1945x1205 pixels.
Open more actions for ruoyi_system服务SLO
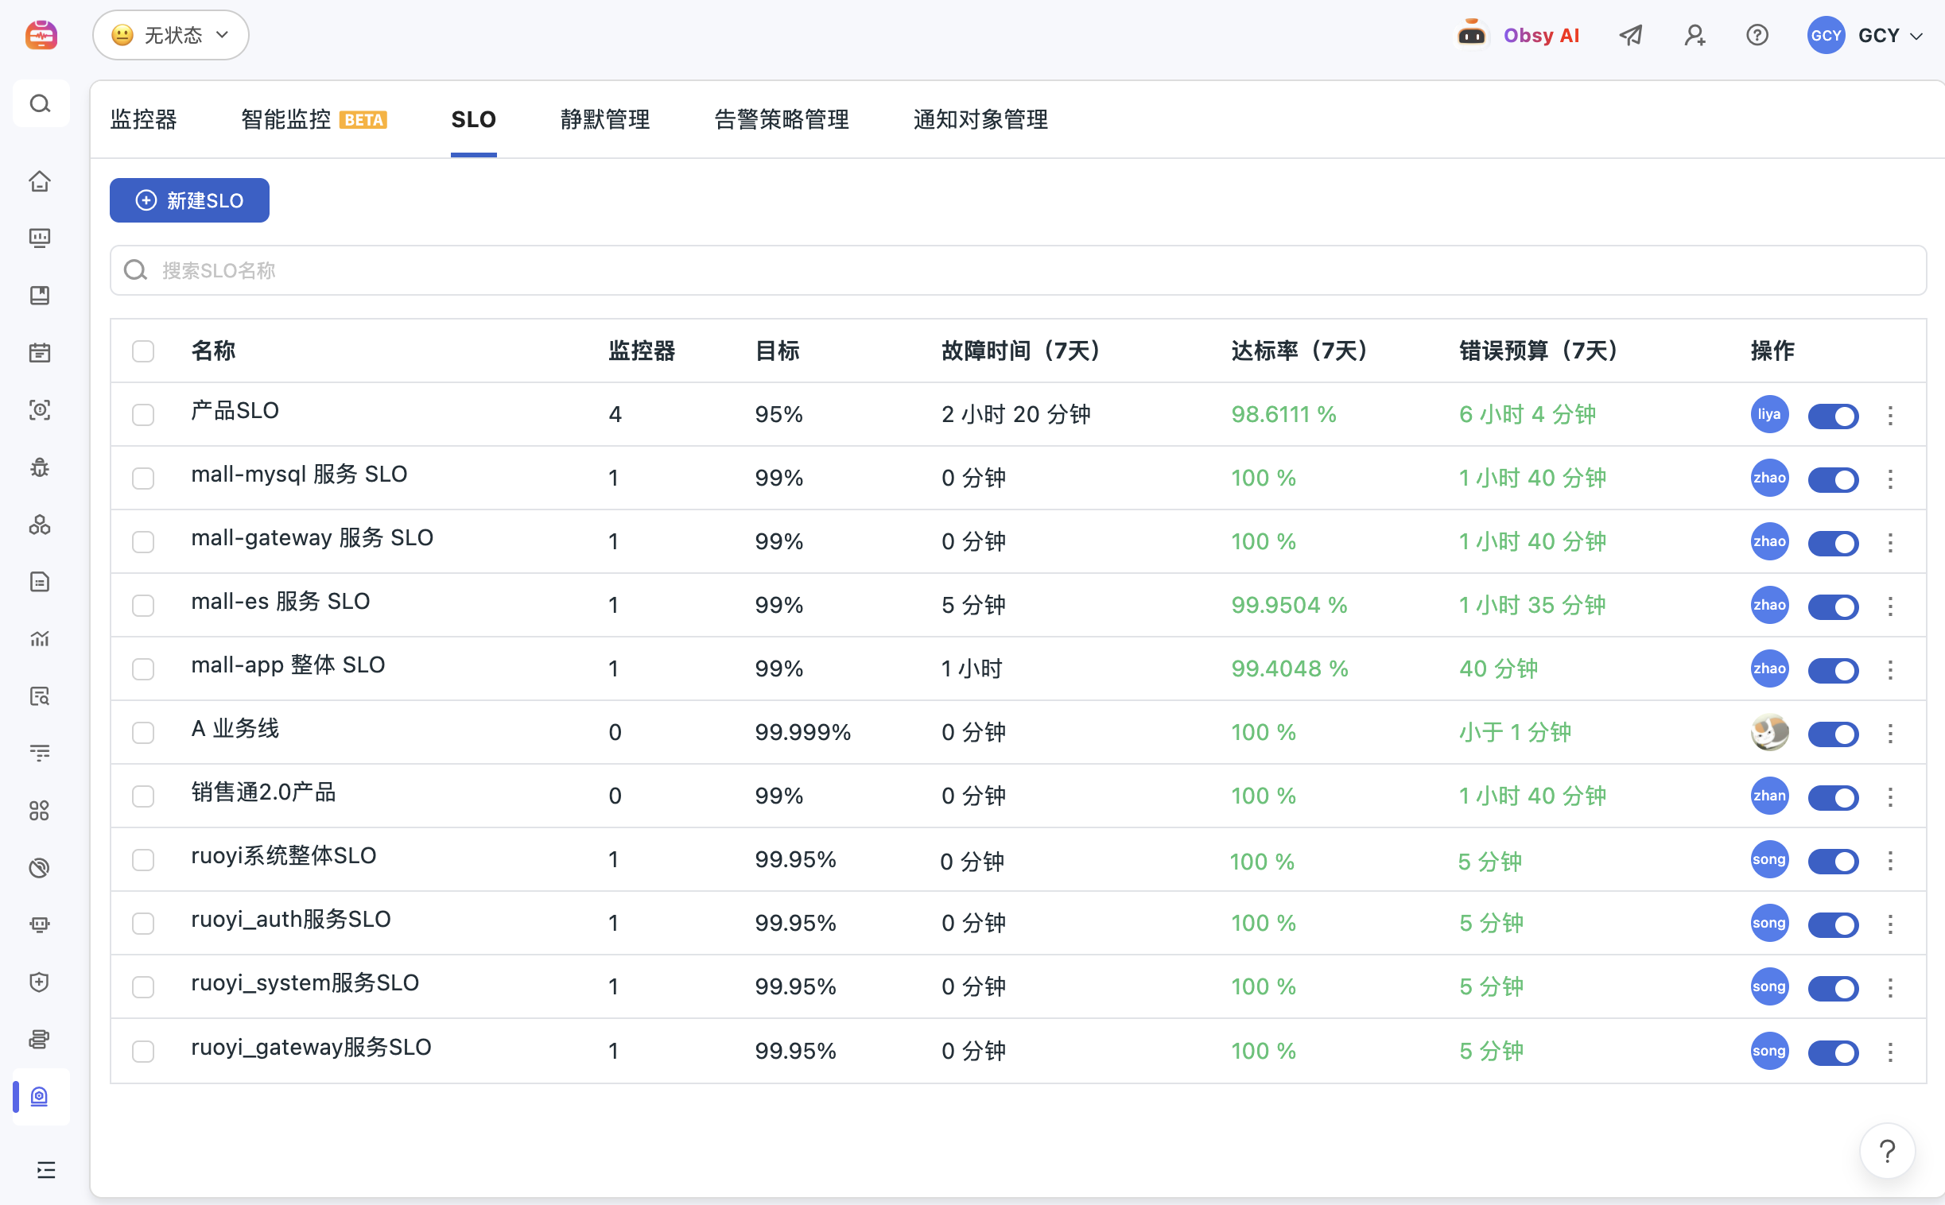pos(1890,988)
